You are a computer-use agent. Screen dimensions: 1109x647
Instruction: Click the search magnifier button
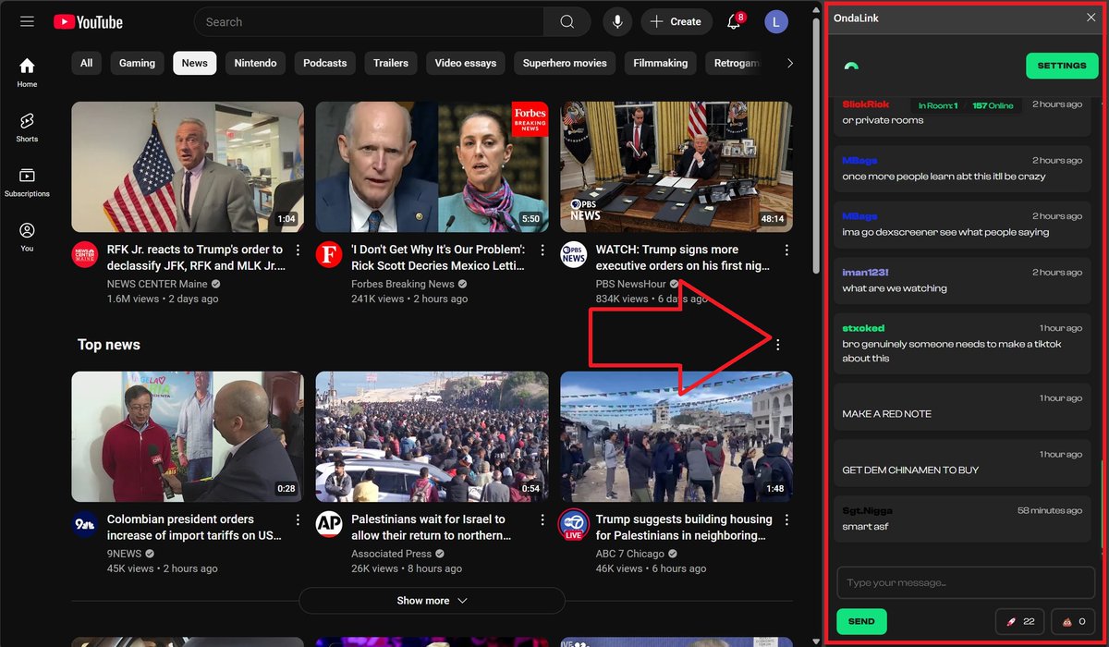tap(567, 21)
